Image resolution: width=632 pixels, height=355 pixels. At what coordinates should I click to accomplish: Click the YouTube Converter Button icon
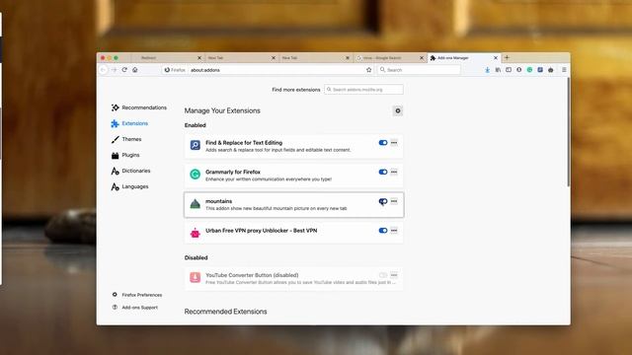(x=196, y=277)
